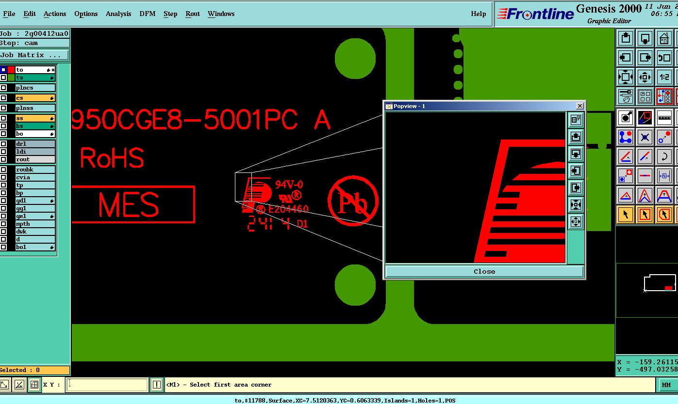
Task: Click the pan left icon in main toolbar
Action: coord(626,58)
